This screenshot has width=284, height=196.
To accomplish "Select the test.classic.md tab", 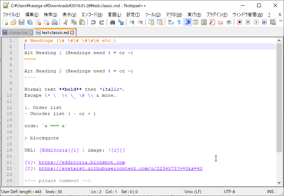I will [55, 33].
